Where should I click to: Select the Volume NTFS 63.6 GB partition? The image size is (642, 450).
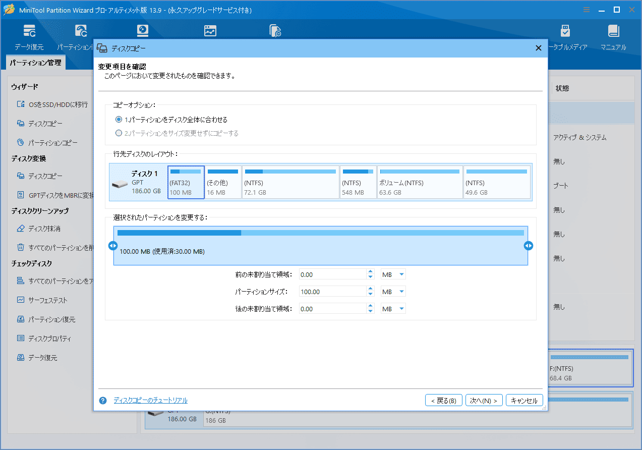pyautogui.click(x=420, y=182)
